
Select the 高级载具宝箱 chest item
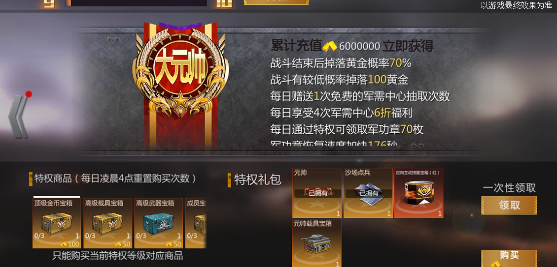[107, 223]
